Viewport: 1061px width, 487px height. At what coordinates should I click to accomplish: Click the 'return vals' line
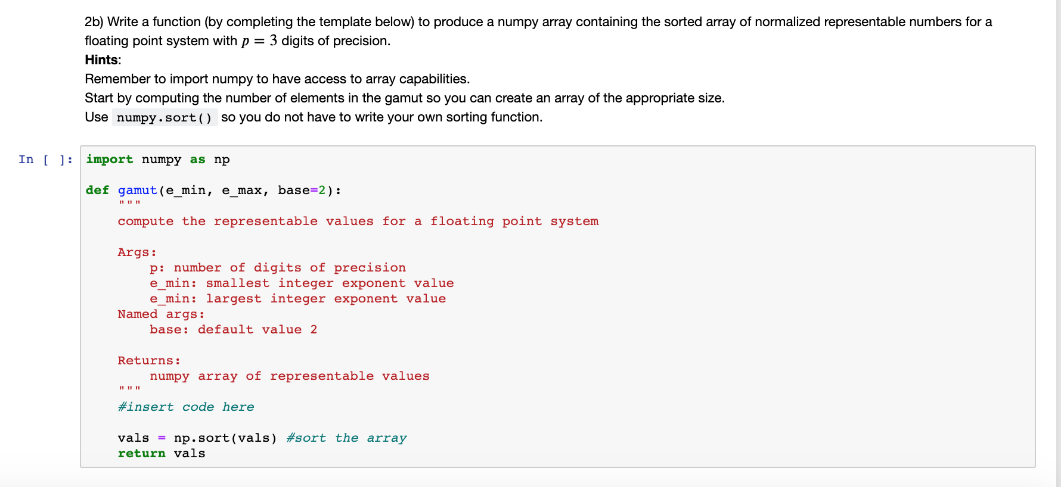point(162,454)
